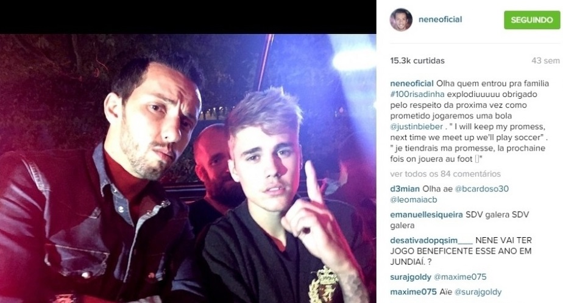Screen dimensions: 563x303
Task: Toggle the green SEGUINDO follow button
Action: [x=532, y=20]
